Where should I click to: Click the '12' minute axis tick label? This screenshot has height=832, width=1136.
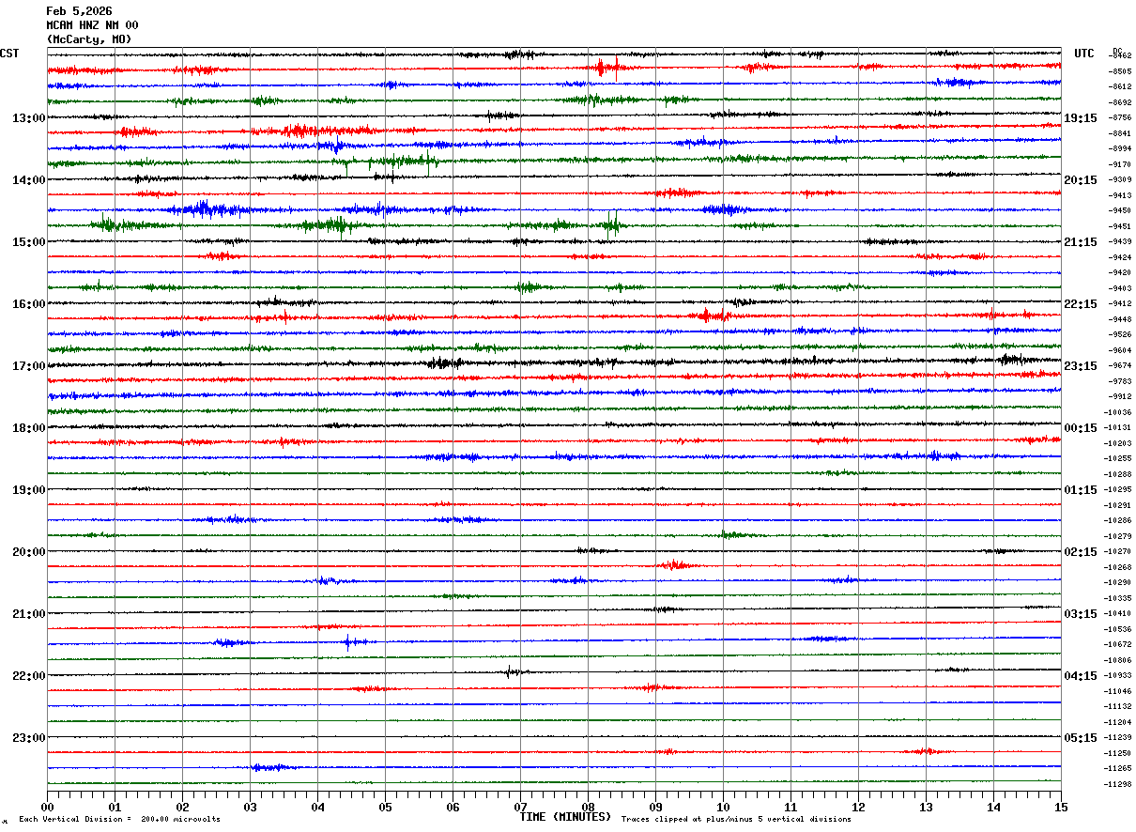(x=859, y=807)
